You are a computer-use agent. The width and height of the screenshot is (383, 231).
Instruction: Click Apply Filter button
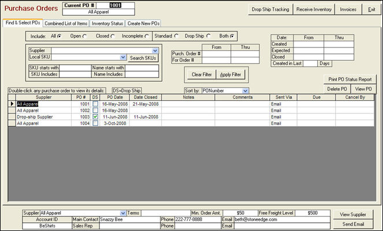[x=230, y=75]
